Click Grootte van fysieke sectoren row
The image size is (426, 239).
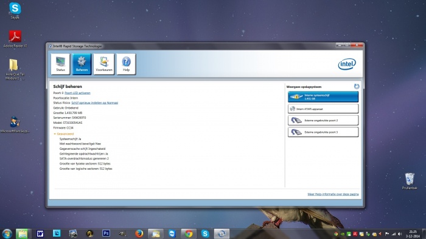85,164
